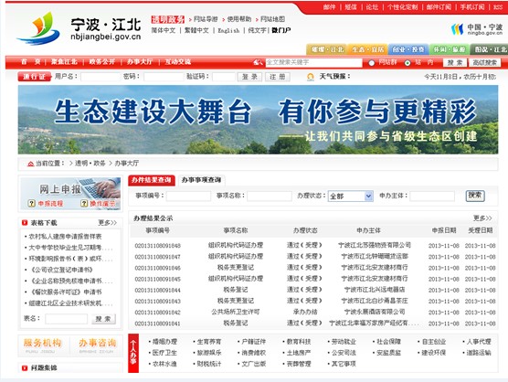The image size is (508, 382).
Task: Expand 更多 next to 表格下载
Action: (107, 223)
